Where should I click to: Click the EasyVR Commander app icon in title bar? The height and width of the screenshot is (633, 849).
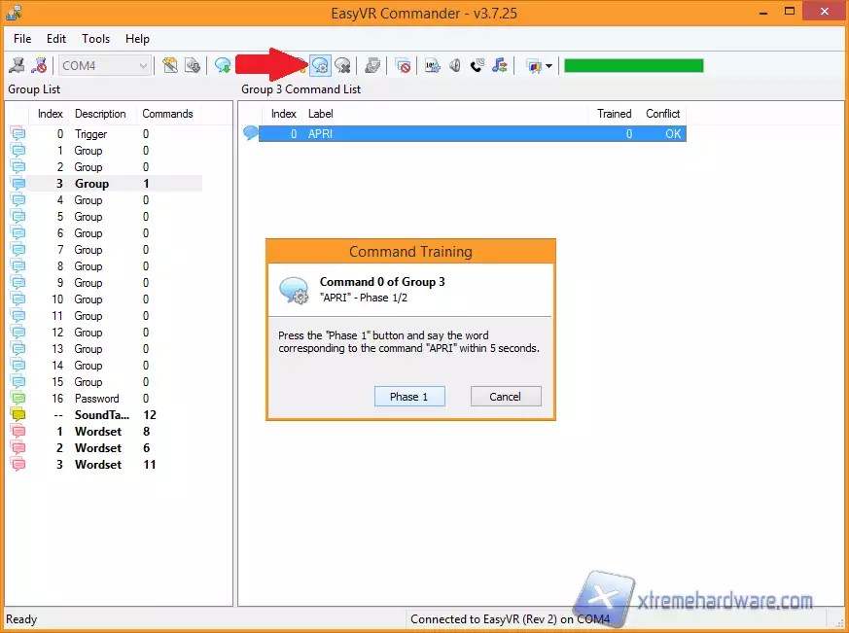14,12
